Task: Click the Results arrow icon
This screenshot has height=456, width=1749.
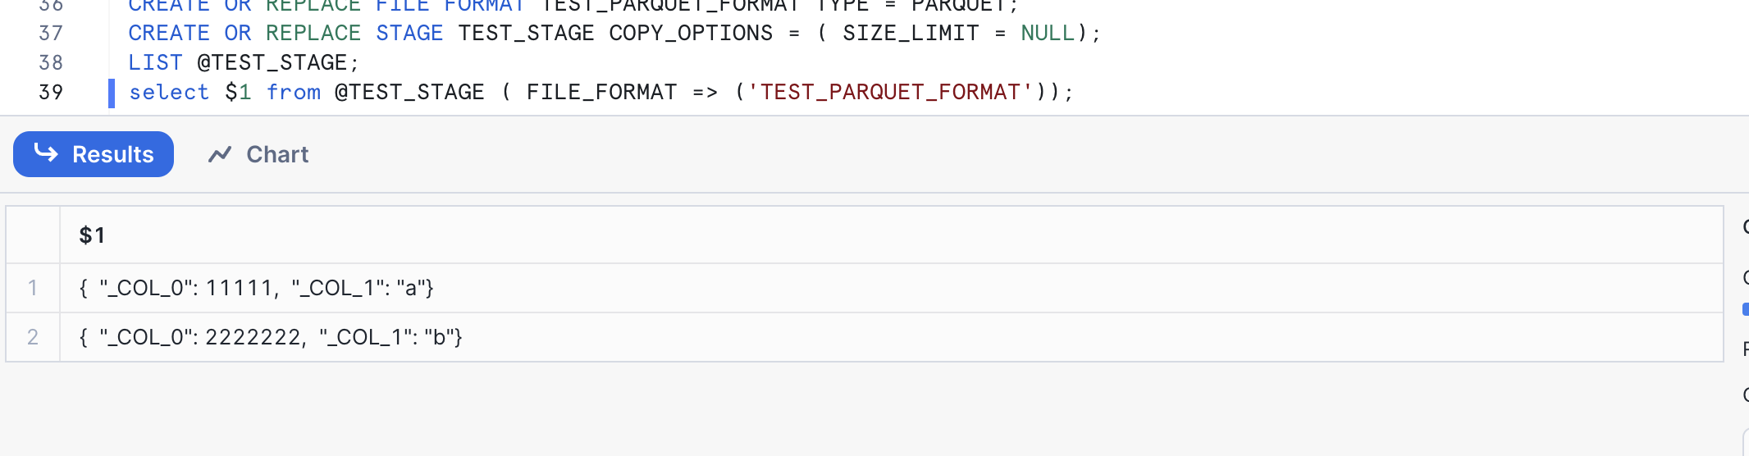Action: click(46, 153)
